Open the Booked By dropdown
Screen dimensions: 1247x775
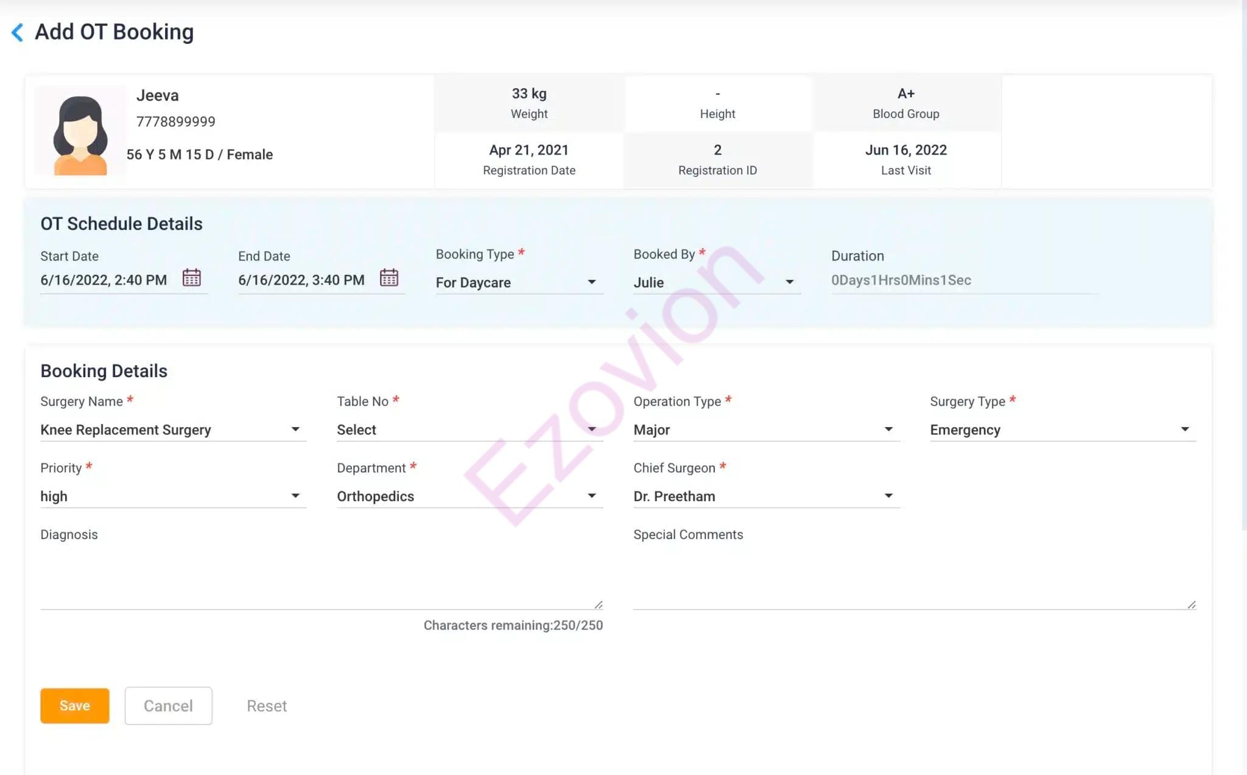pos(716,282)
